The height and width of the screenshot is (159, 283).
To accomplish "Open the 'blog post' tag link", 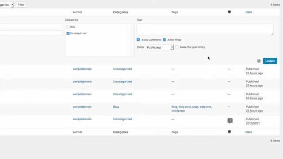I will (x=184, y=107).
